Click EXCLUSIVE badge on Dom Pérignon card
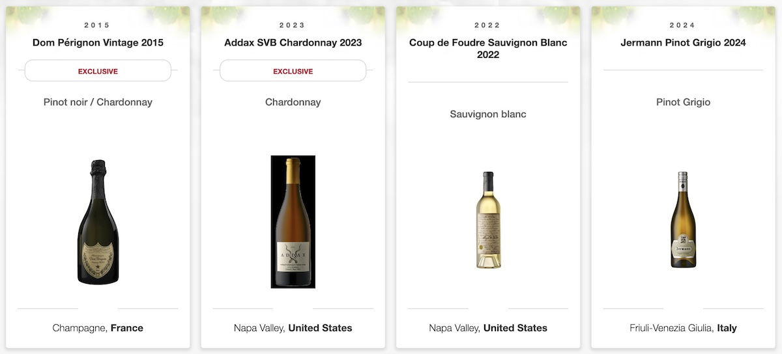 (x=98, y=71)
